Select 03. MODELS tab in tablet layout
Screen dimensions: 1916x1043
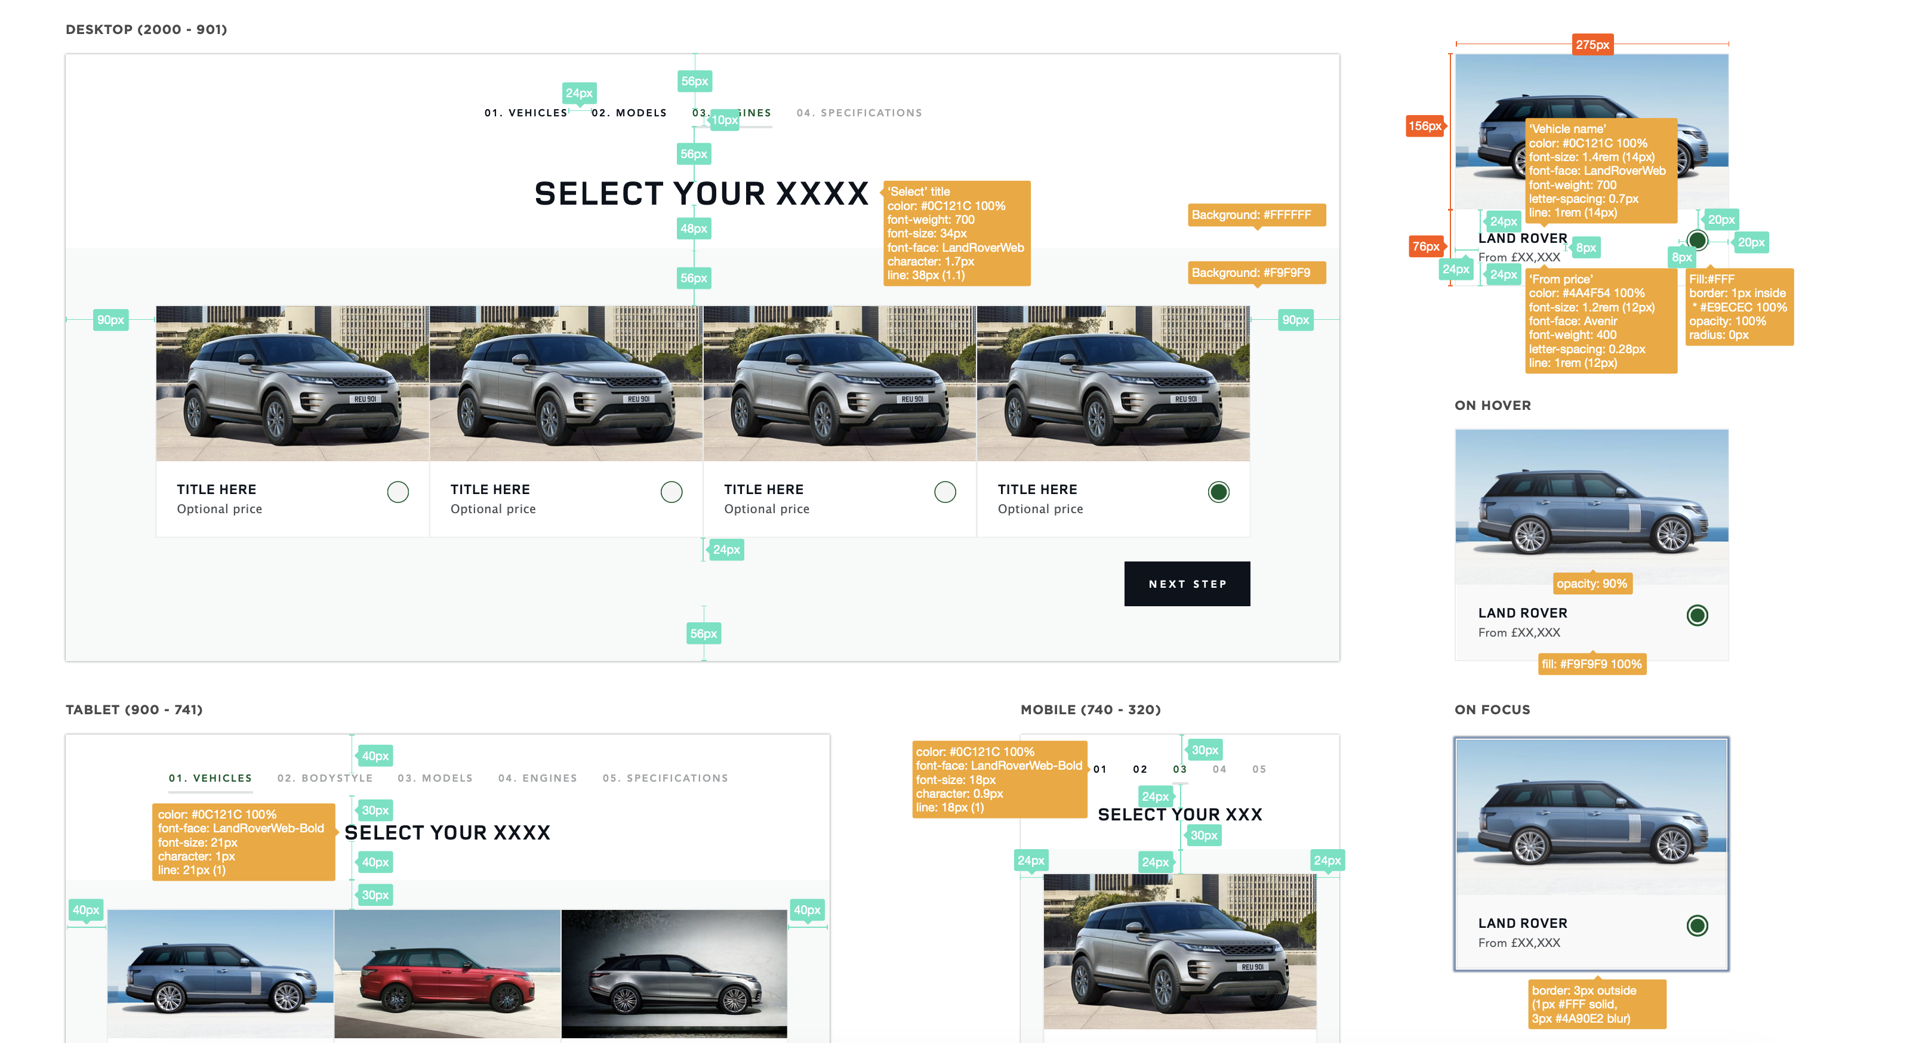click(435, 778)
